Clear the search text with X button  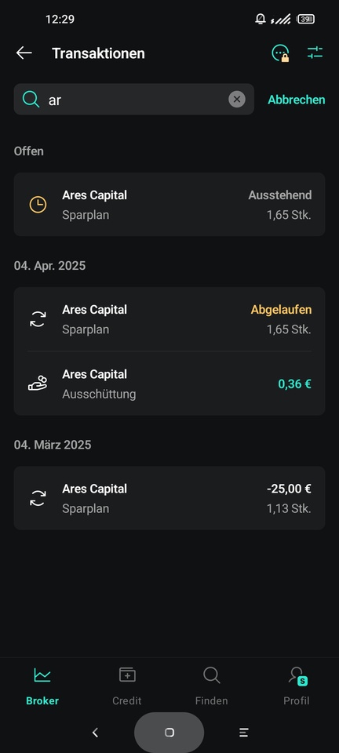237,100
